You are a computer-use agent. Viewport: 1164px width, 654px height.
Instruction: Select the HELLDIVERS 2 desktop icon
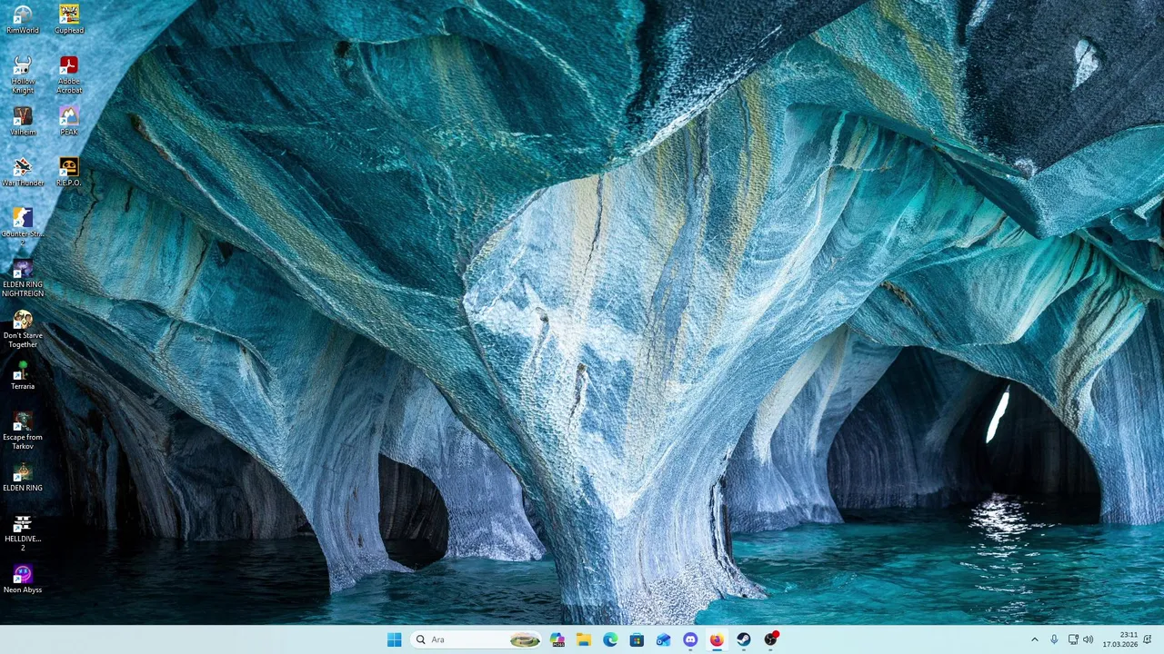[23, 532]
